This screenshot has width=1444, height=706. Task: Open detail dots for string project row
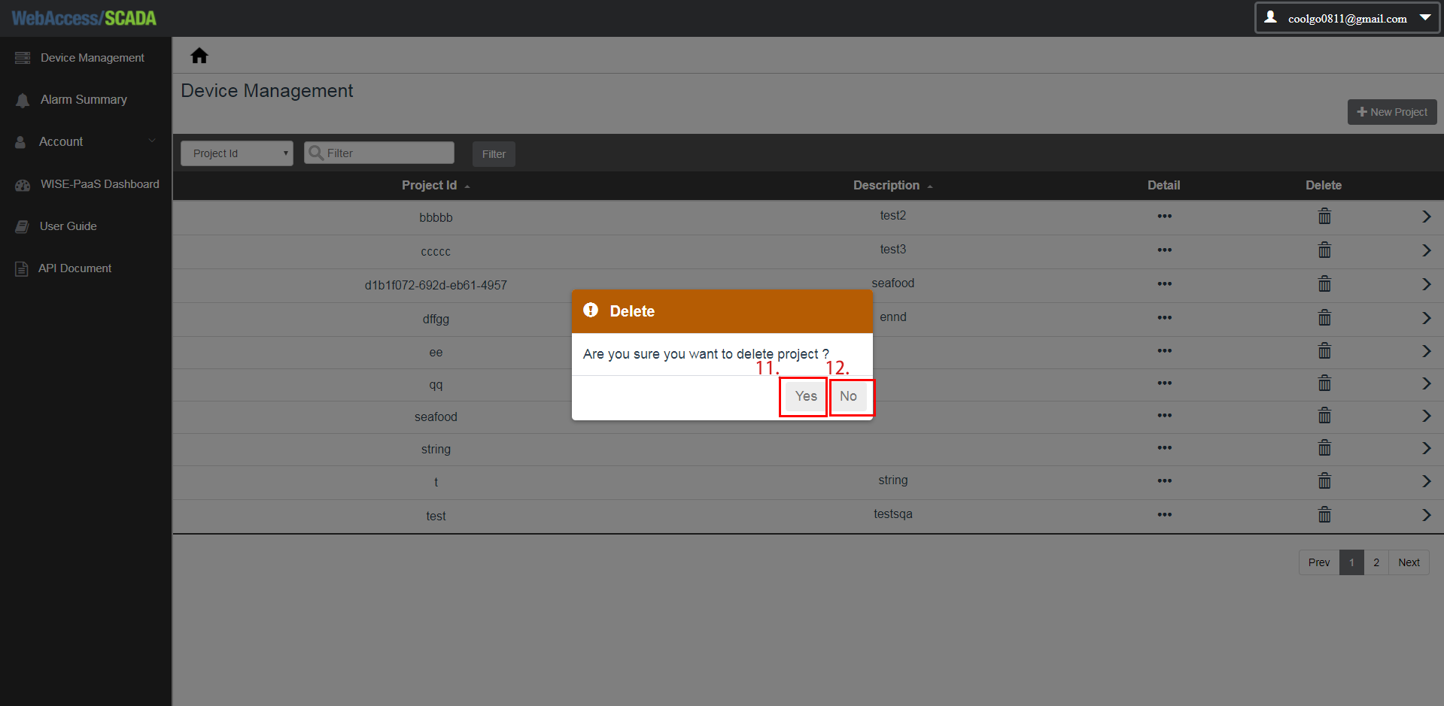(x=1165, y=447)
